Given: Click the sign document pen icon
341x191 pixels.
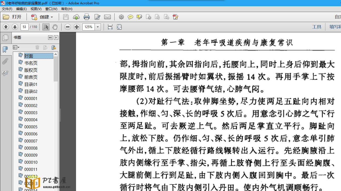Looking at the screenshot, I should click(x=176, y=17).
